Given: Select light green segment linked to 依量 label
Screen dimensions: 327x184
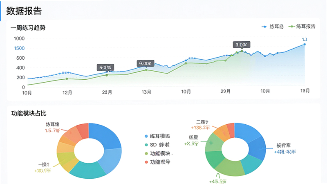Looking at the screenshot, I should [213, 143].
